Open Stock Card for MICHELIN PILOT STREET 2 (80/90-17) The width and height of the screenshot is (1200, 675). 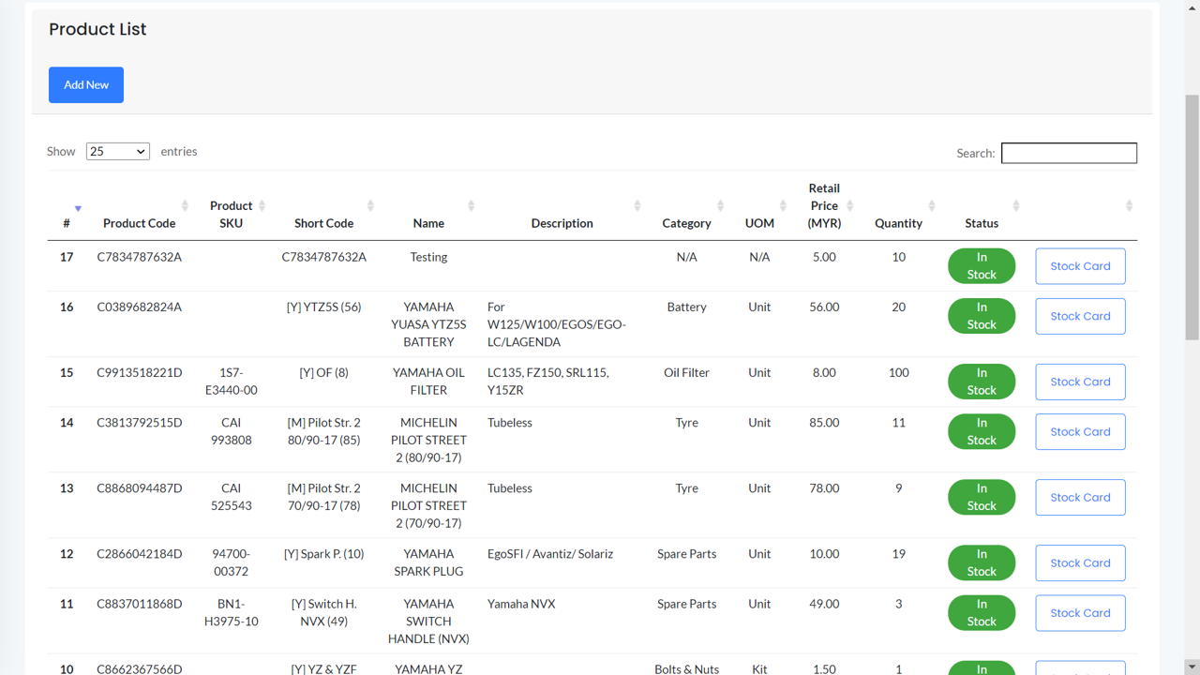coord(1080,432)
